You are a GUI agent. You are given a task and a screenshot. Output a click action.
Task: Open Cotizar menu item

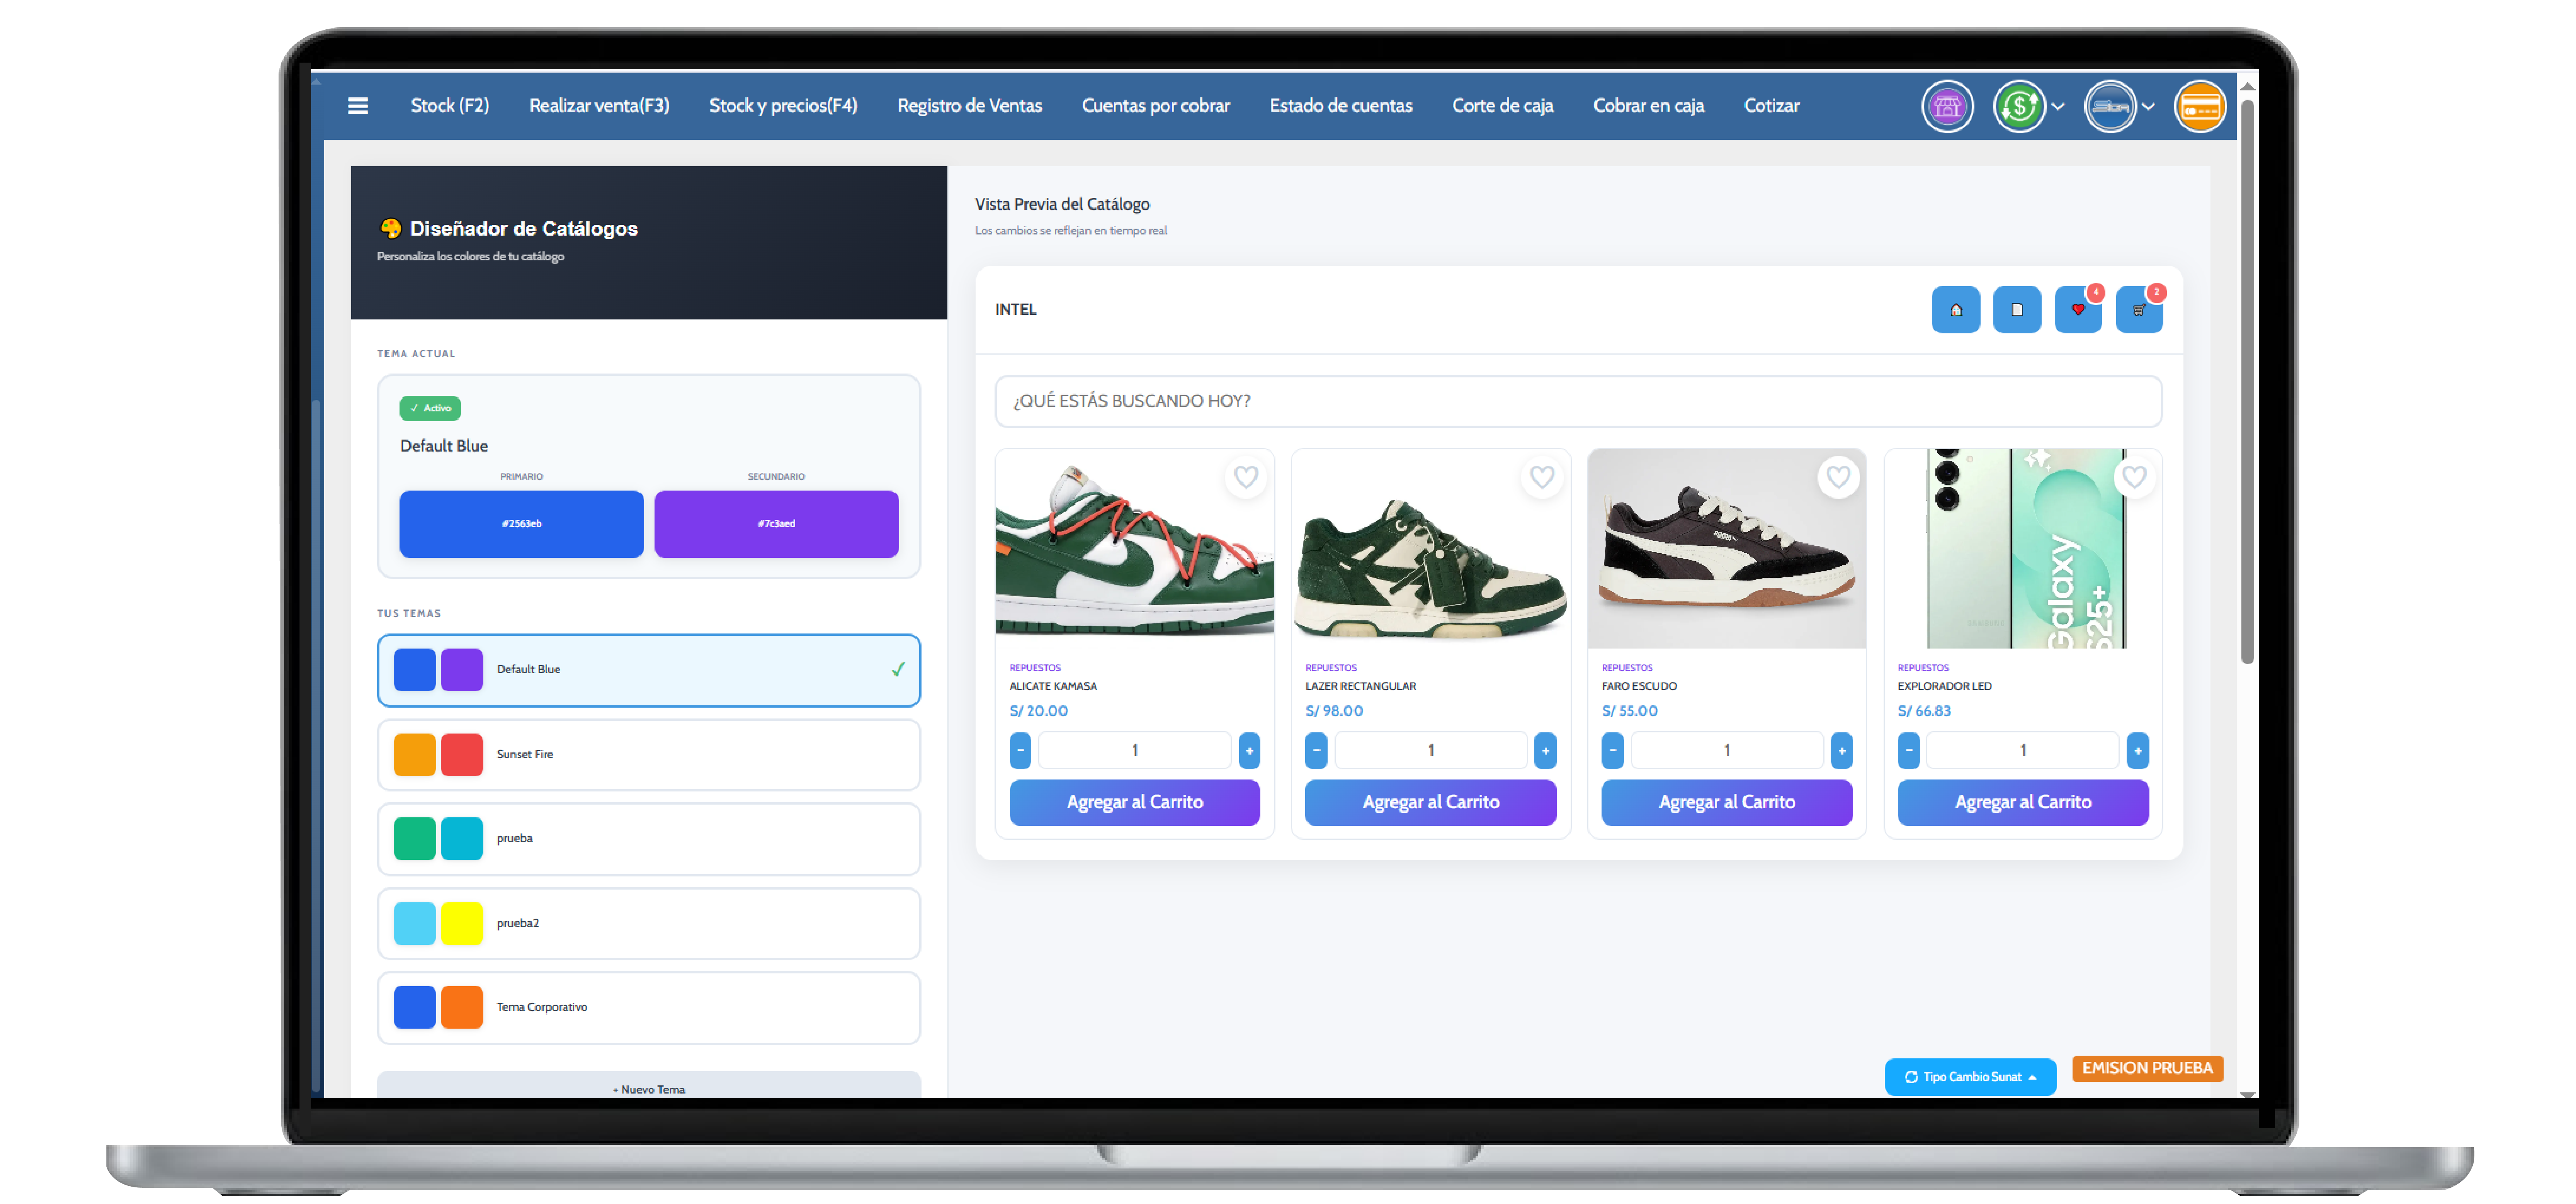pyautogui.click(x=1771, y=106)
